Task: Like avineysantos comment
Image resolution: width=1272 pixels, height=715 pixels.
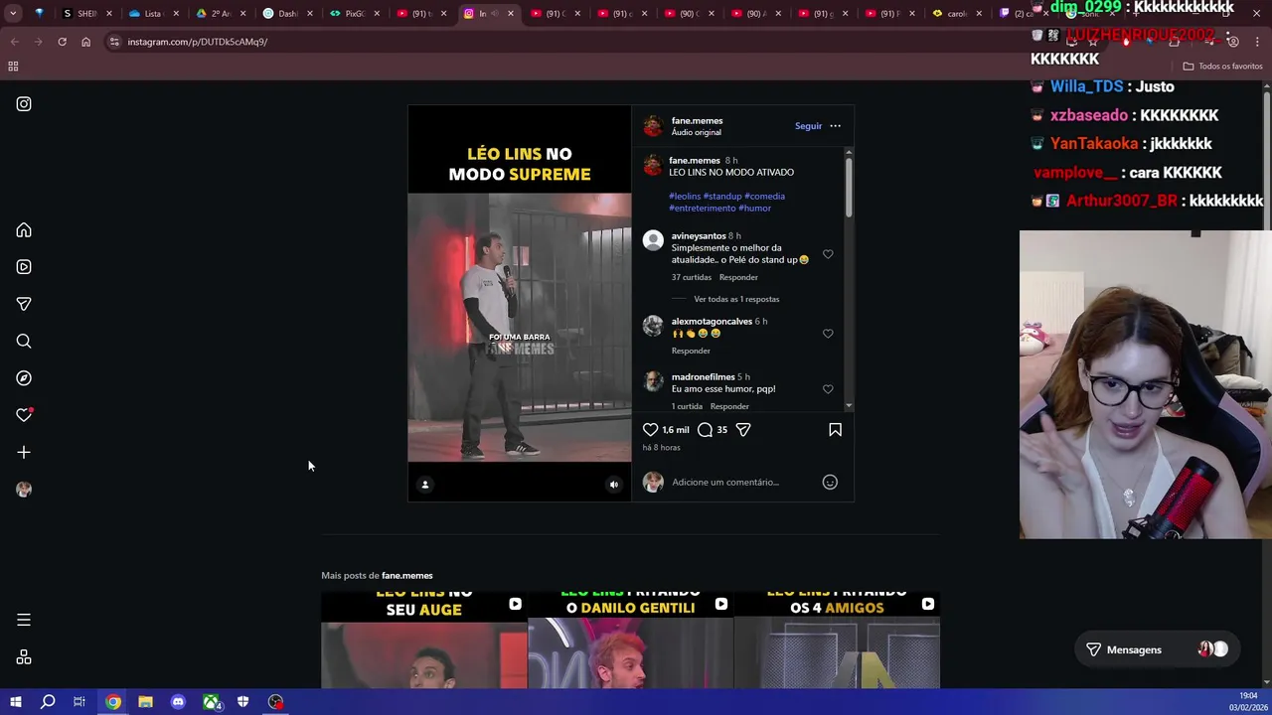Action: [x=828, y=254]
